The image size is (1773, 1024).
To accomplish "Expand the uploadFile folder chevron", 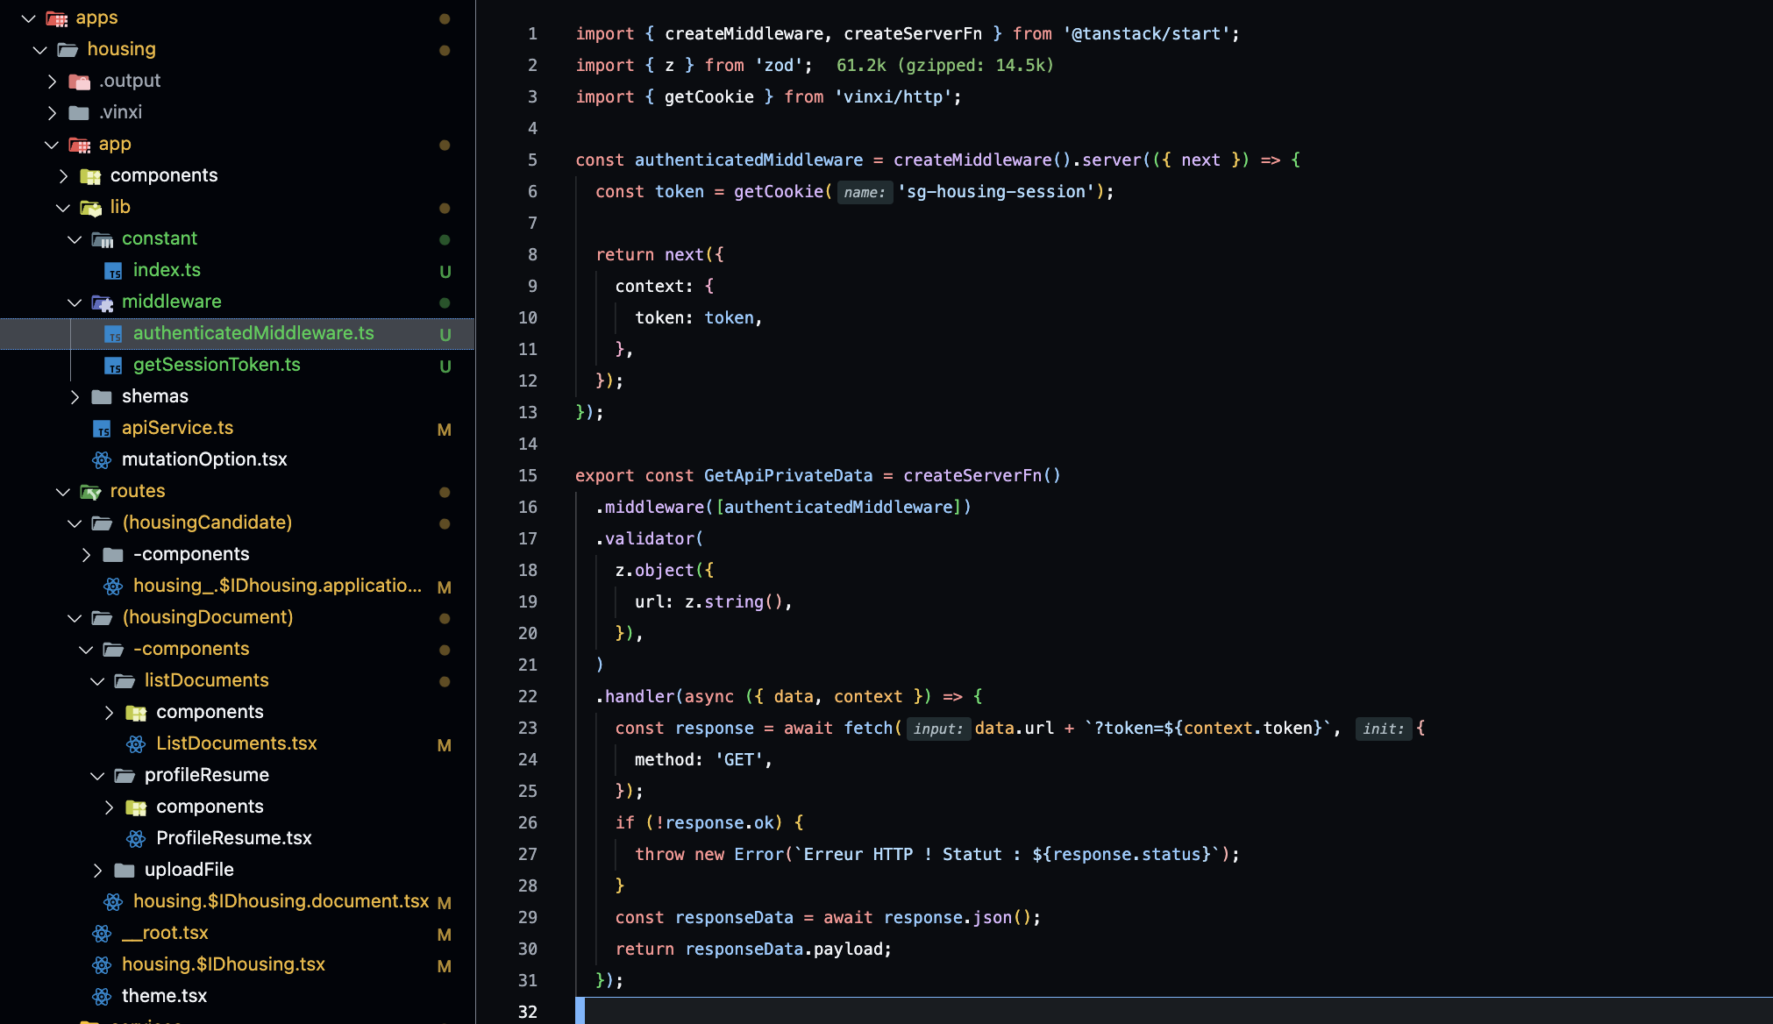I will [97, 870].
